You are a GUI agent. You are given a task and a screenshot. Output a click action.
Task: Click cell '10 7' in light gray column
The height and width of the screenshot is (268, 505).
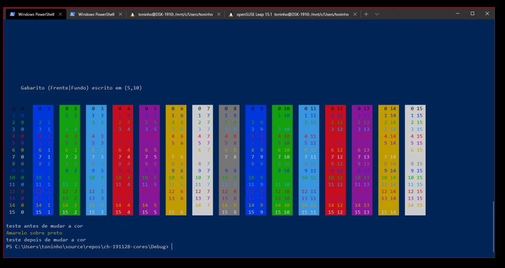[x=203, y=177]
